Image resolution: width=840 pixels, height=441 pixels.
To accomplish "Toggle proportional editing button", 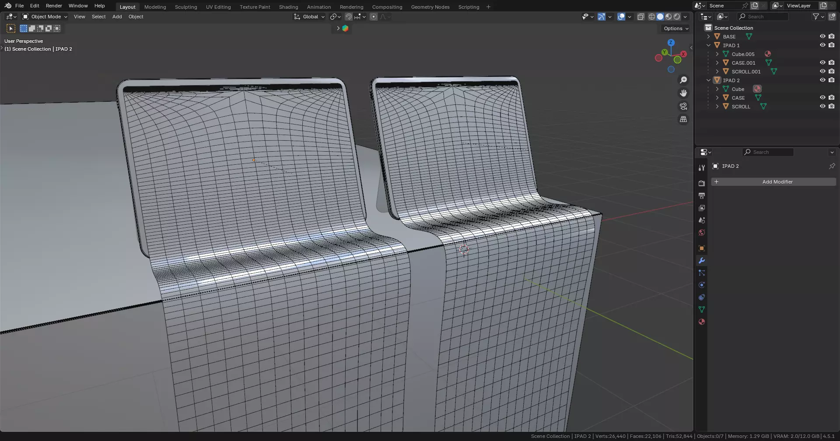I will [373, 17].
